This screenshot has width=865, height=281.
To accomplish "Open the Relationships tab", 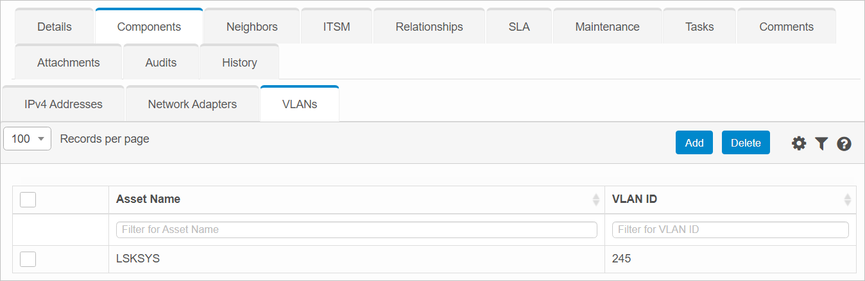I will [429, 27].
